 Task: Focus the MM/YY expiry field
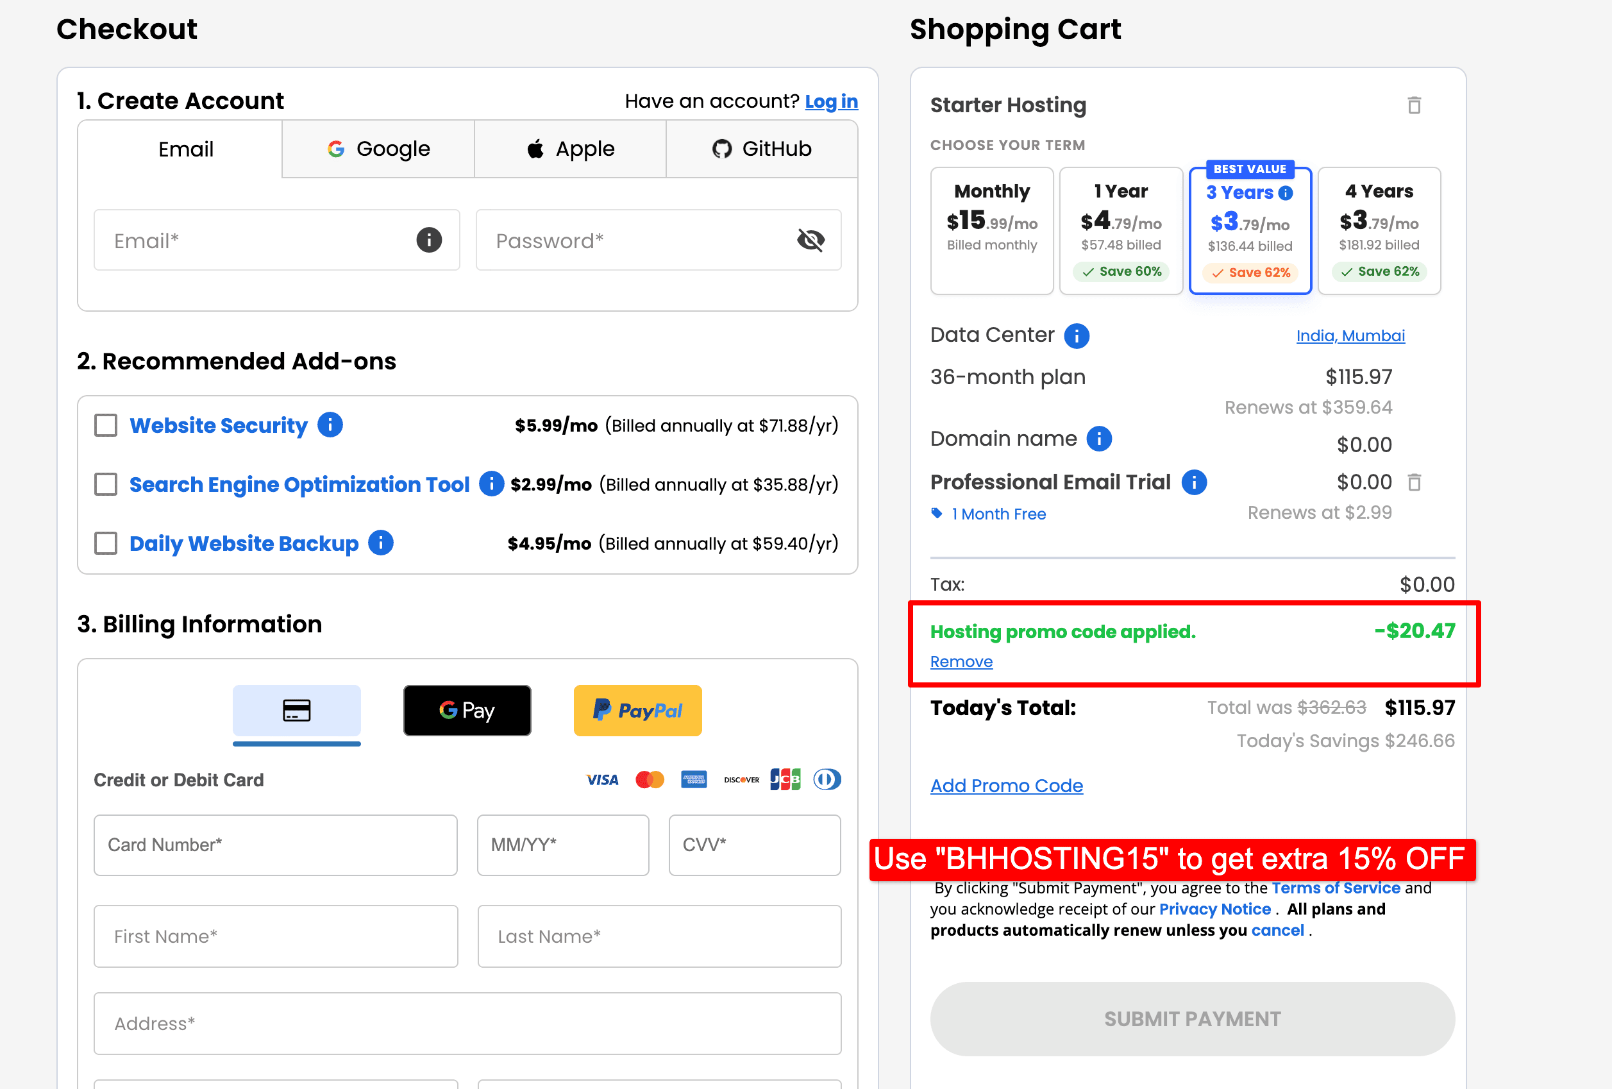[562, 845]
